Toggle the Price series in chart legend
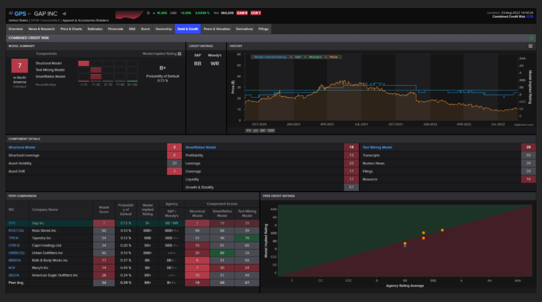 click(x=333, y=56)
